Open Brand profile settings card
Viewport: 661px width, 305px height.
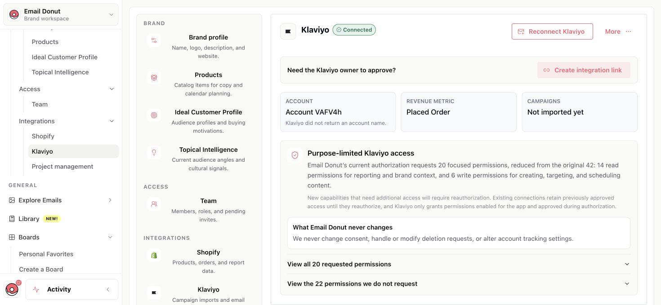click(199, 46)
